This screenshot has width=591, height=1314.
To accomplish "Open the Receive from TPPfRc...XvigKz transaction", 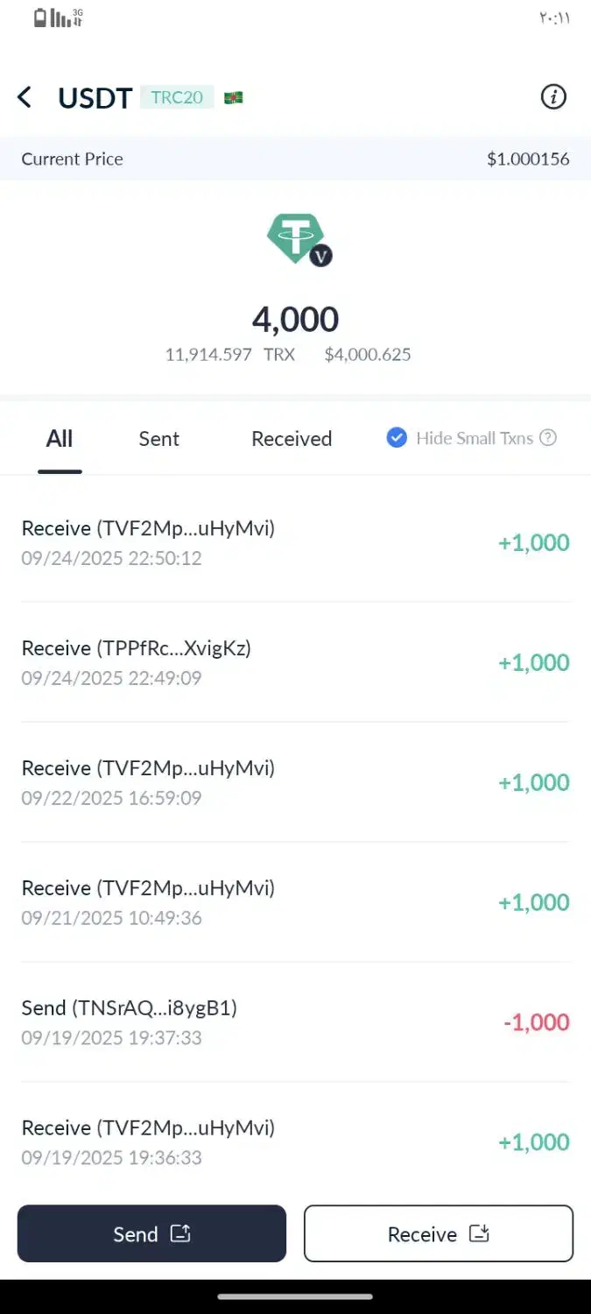I will 295,662.
